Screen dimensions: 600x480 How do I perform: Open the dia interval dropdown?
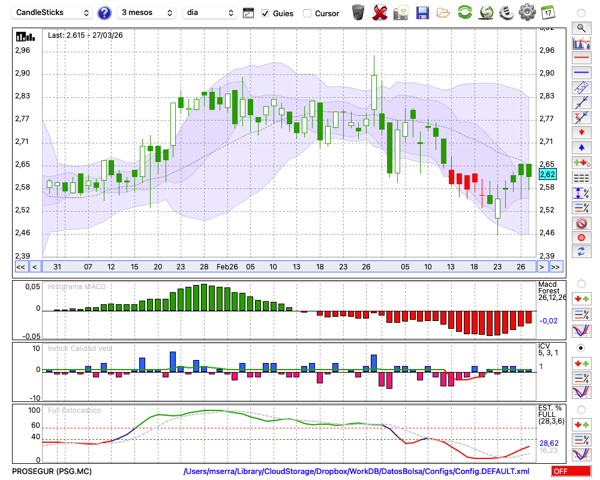click(x=209, y=13)
